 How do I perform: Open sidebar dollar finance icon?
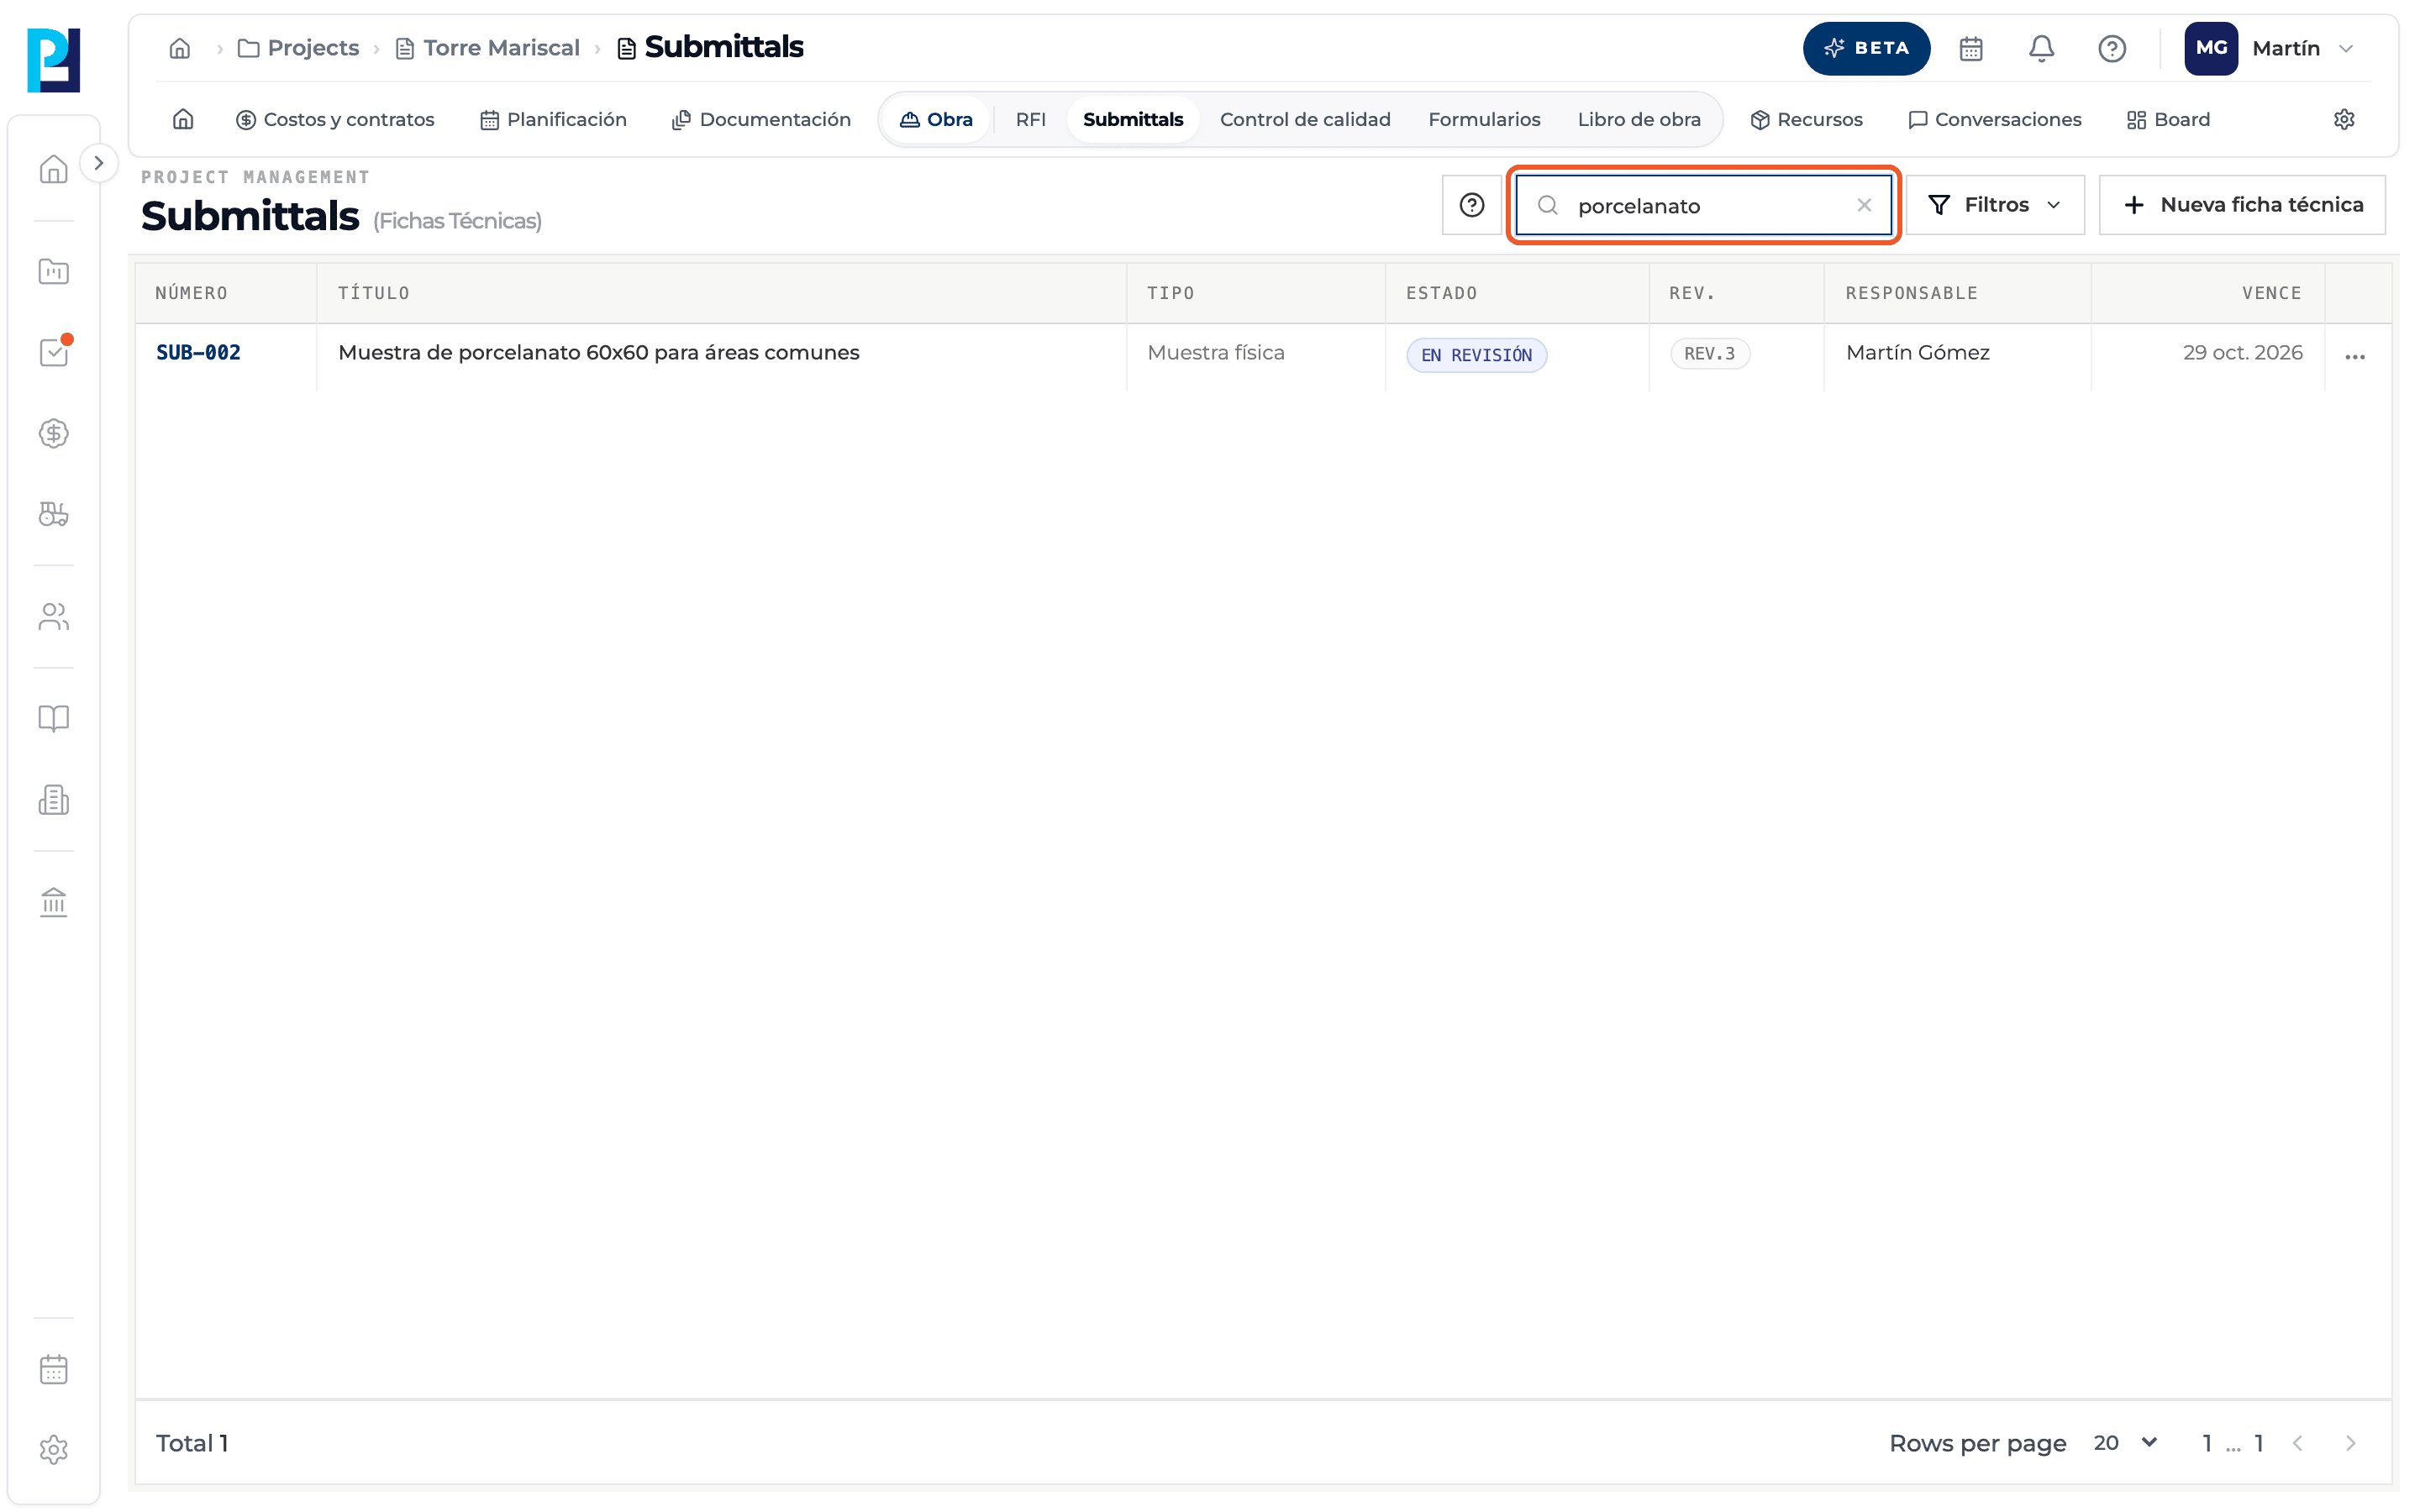[54, 433]
